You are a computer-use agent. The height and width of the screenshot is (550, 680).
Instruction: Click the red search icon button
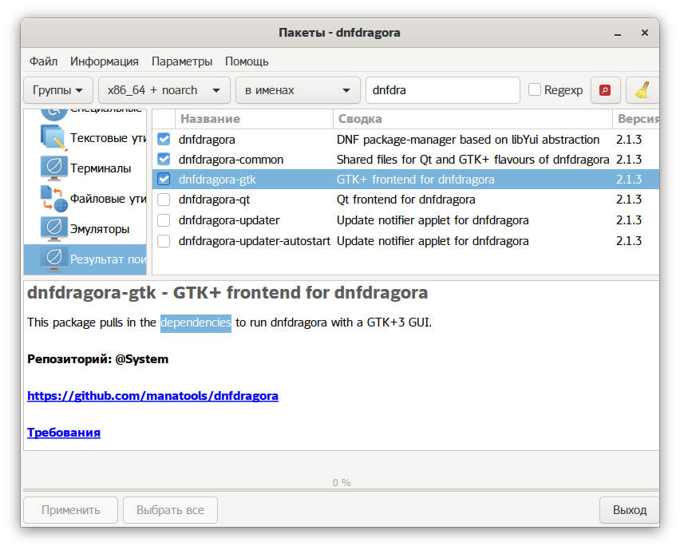pyautogui.click(x=605, y=90)
